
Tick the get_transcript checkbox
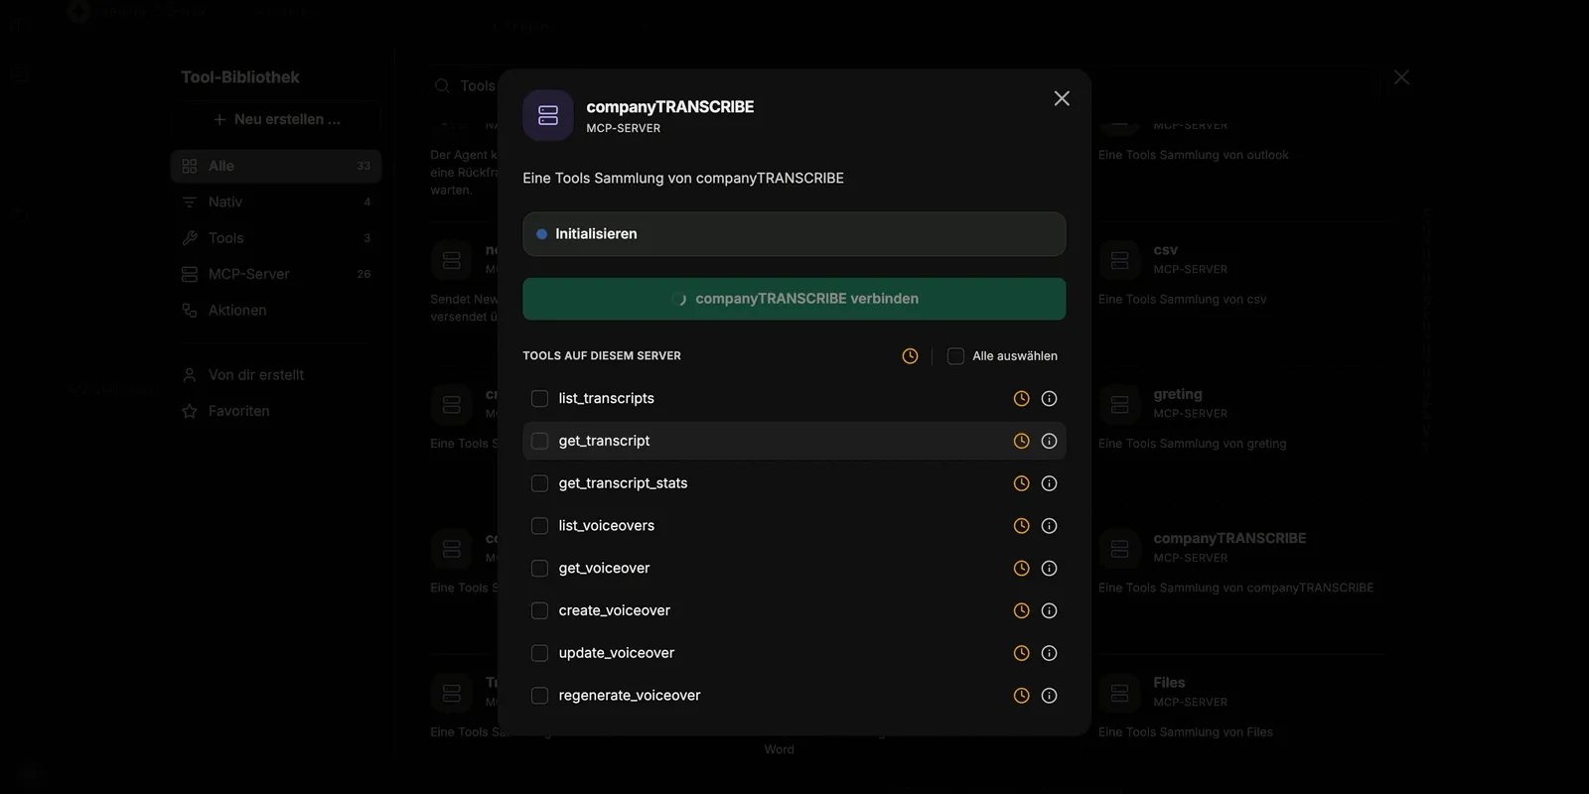click(539, 441)
